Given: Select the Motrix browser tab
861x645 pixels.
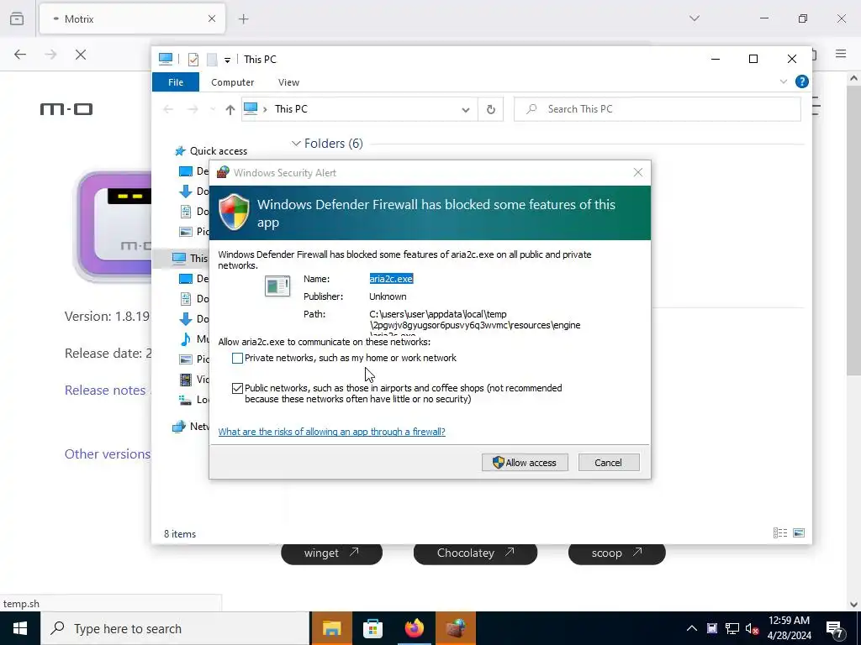Looking at the screenshot, I should click(x=132, y=18).
